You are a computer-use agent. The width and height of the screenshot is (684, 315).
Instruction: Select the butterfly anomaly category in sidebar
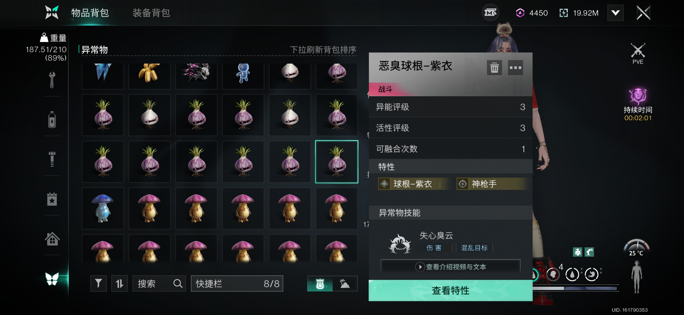(x=52, y=279)
